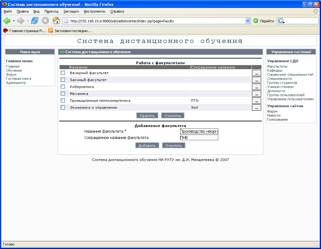
Task: Click the edit ... button for Кибернетика
Action: point(256,87)
